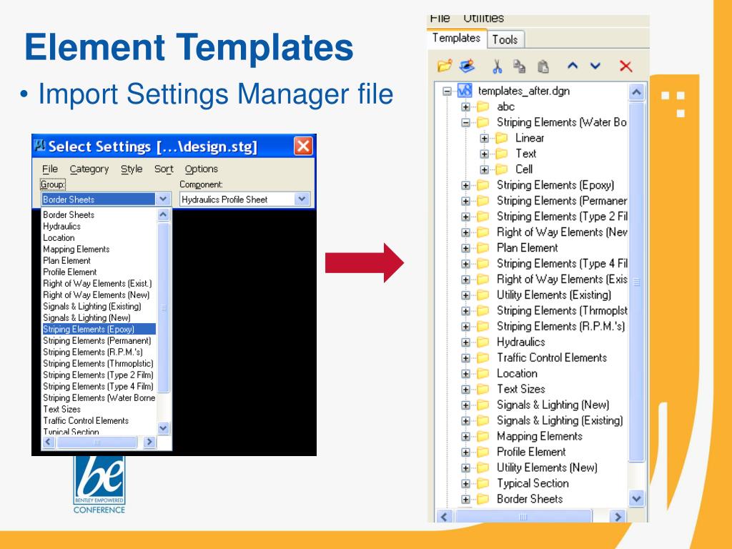Click the Group list horizontal scrollbar thumb
Image resolution: width=732 pixels, height=549 pixels.
click(97, 442)
